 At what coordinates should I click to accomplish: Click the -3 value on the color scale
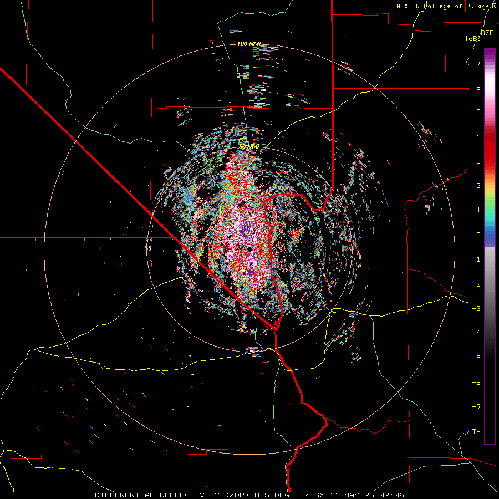(x=476, y=309)
